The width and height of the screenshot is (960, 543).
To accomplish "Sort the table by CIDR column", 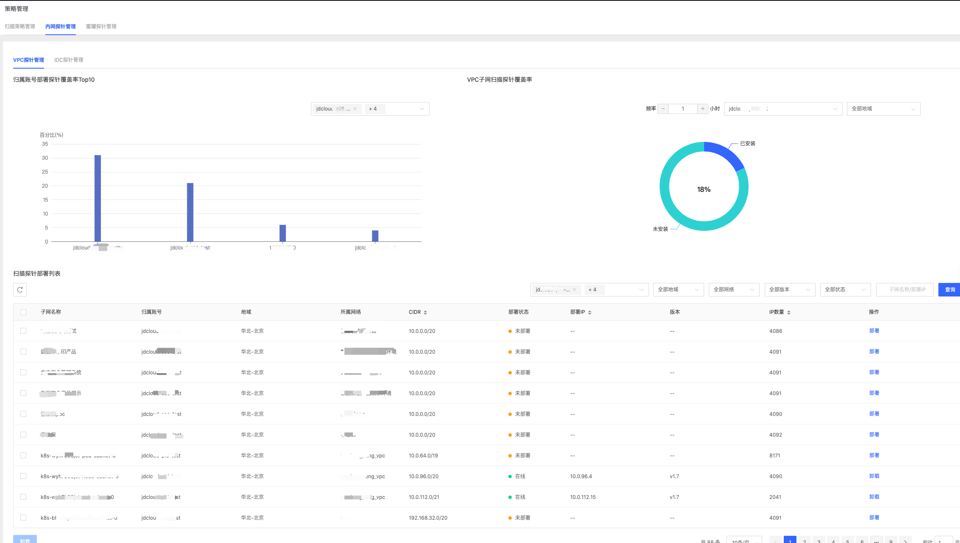I will point(425,312).
